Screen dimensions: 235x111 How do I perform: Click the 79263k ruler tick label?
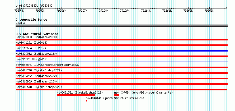click(x=209, y=11)
